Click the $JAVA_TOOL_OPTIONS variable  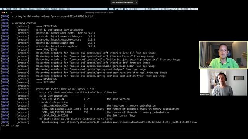click(x=55, y=115)
